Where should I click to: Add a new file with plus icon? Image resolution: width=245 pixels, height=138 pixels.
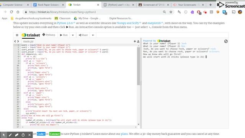tap(135, 41)
